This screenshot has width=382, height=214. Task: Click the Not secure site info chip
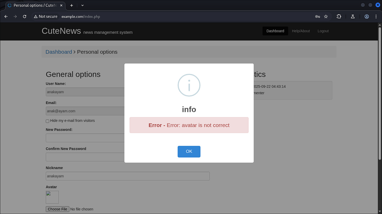point(46,17)
